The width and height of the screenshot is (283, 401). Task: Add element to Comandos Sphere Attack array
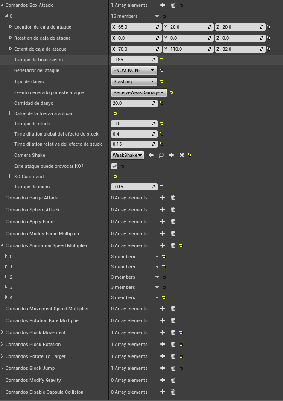(x=163, y=210)
